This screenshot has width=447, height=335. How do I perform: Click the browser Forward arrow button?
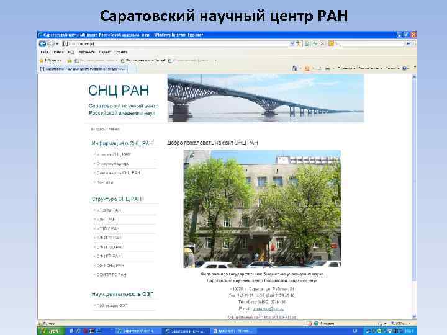click(x=50, y=43)
